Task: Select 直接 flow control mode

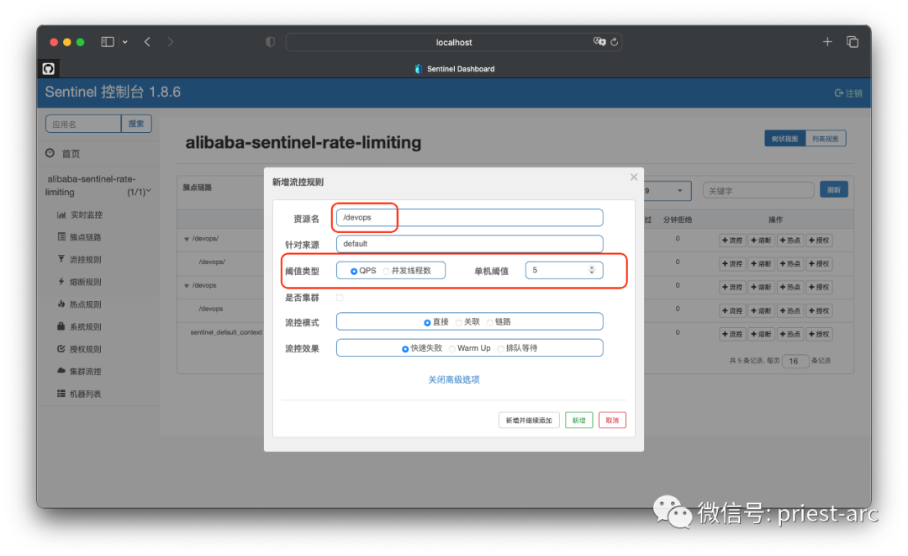Action: pyautogui.click(x=427, y=322)
